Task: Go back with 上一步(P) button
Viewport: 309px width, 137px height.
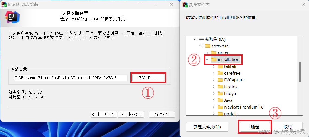Action: [x=104, y=114]
